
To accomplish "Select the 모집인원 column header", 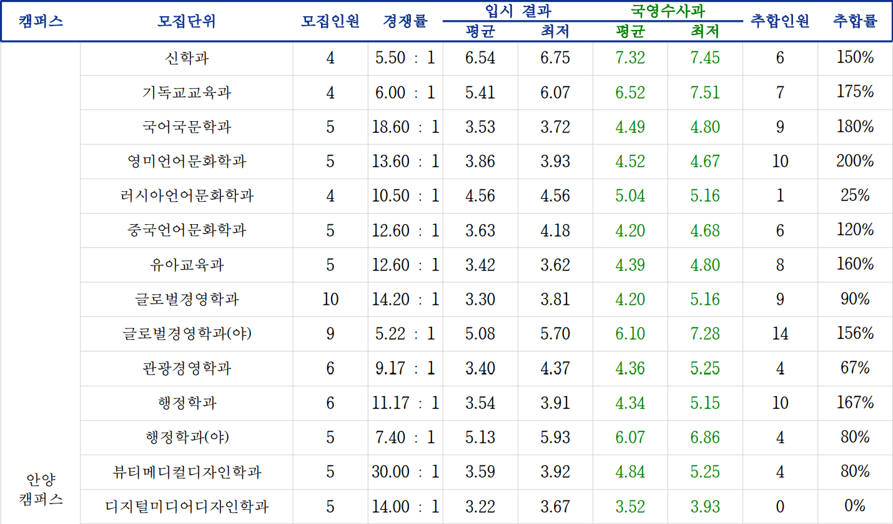I will pyautogui.click(x=330, y=21).
